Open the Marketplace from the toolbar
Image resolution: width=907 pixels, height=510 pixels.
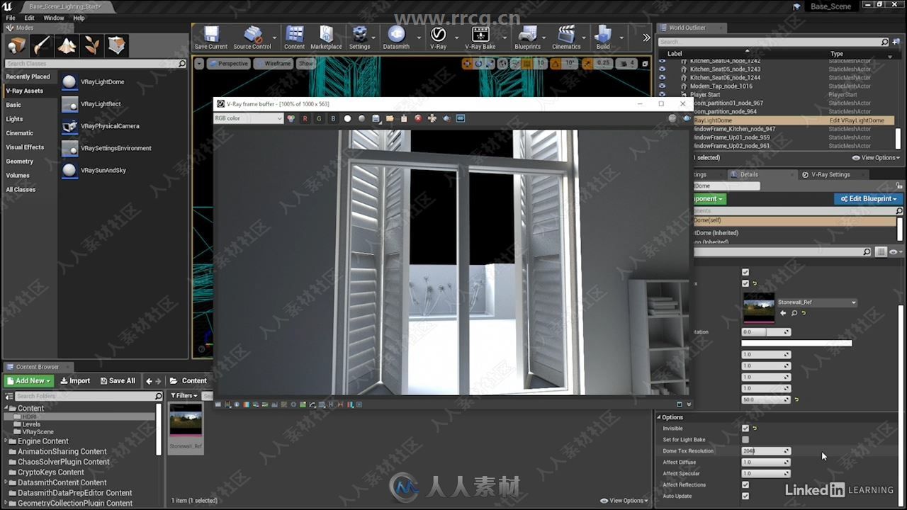326,38
